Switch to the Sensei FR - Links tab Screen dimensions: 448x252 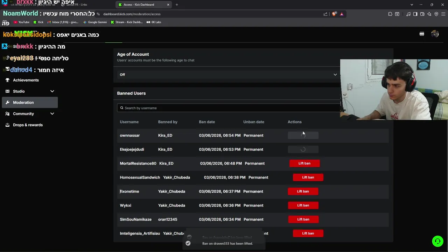[77, 5]
